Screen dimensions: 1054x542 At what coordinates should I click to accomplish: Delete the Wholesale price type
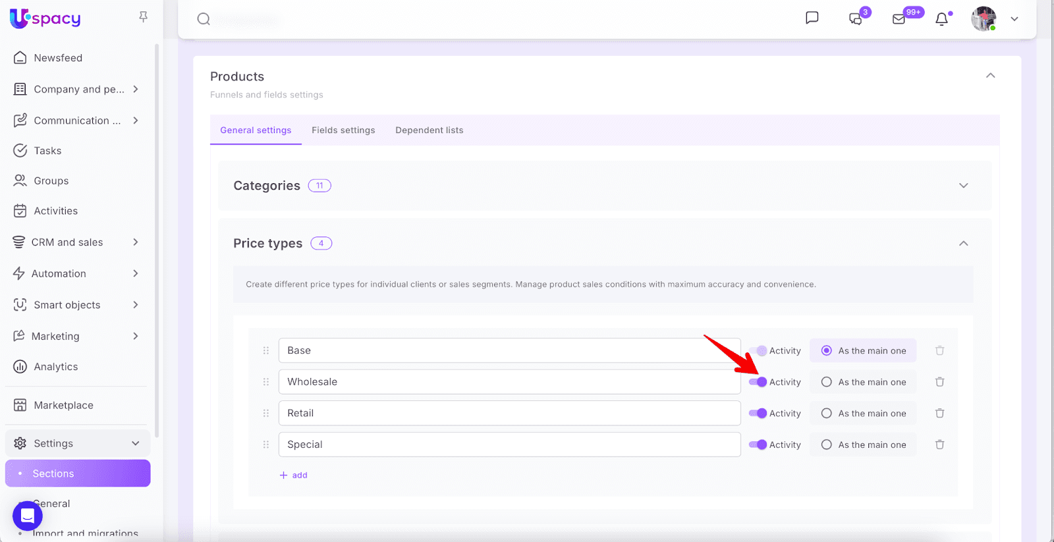(939, 382)
